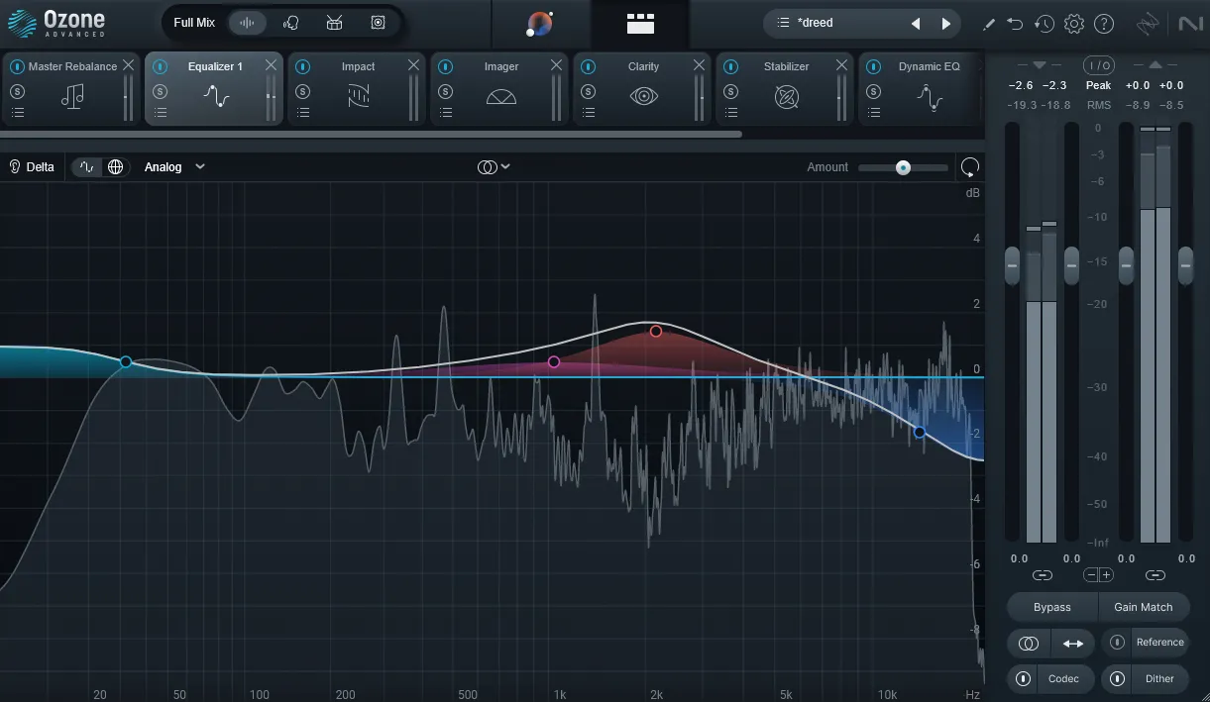Open the Analog EQ mode dropdown
Viewport: 1210px width, 702px height.
click(174, 166)
